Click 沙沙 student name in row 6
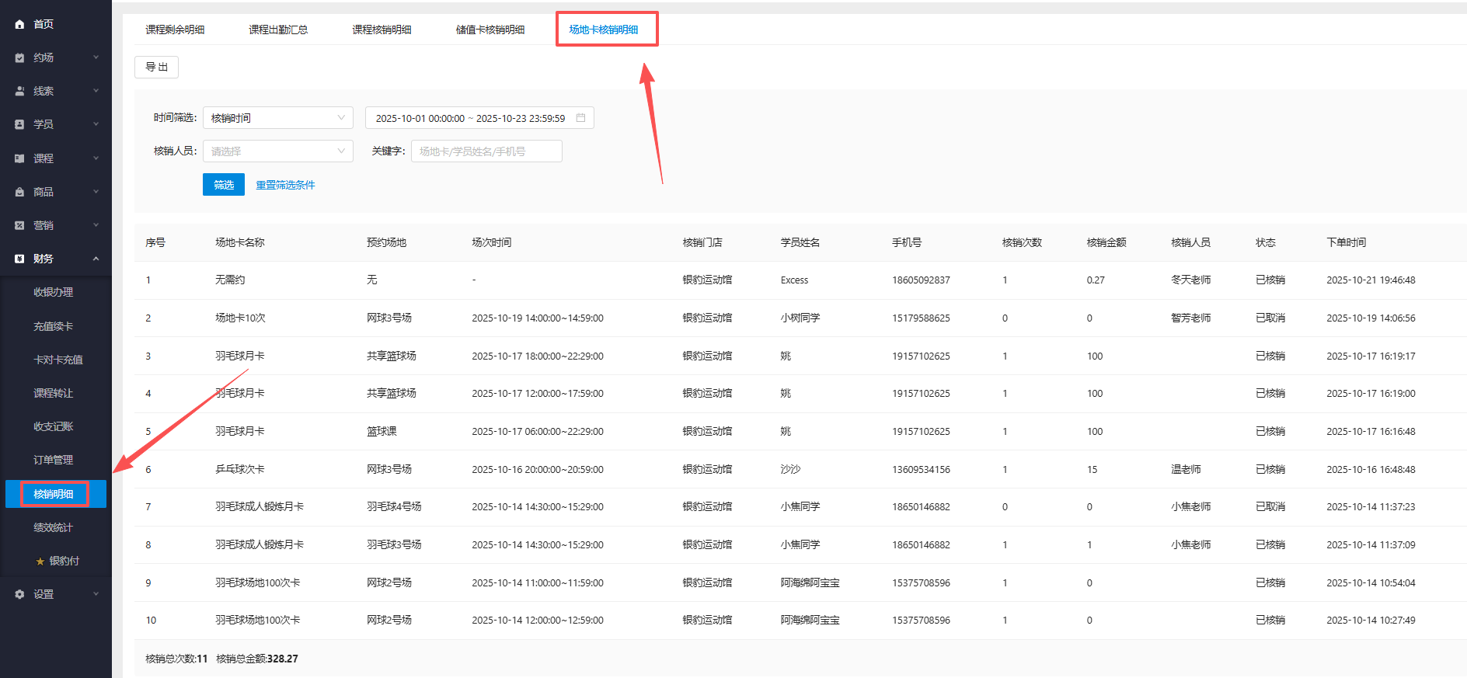 [x=790, y=469]
